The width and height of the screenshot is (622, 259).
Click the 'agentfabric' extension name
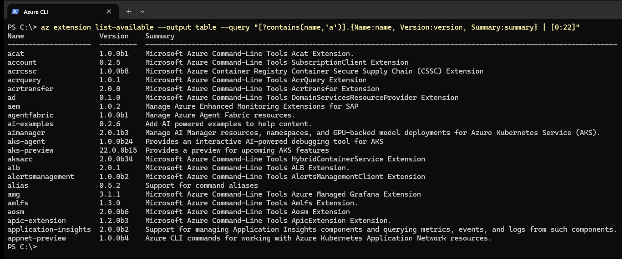(x=30, y=115)
